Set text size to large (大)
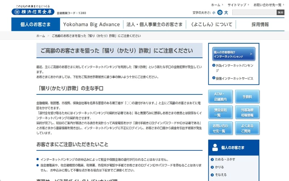 tap(226, 13)
